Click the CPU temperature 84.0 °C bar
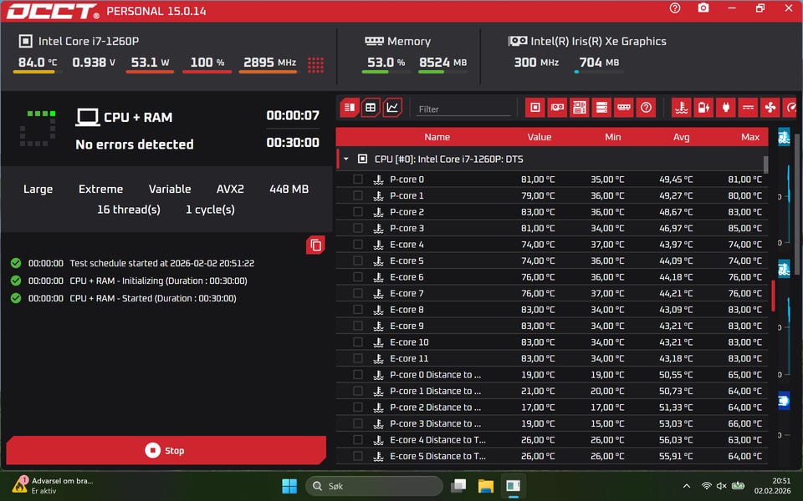 [37, 72]
